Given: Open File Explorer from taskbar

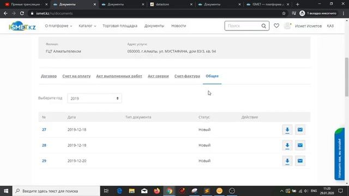Looking at the screenshot, I should [x=132, y=191].
